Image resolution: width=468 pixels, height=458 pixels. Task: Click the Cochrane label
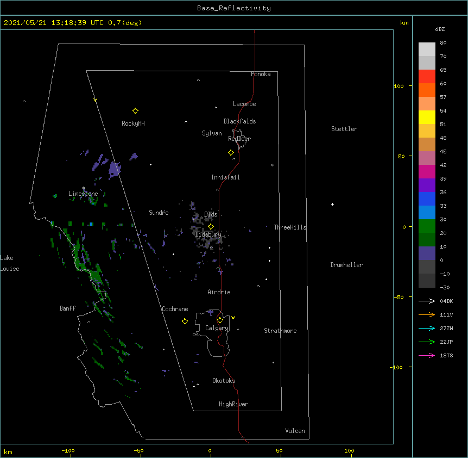(175, 309)
